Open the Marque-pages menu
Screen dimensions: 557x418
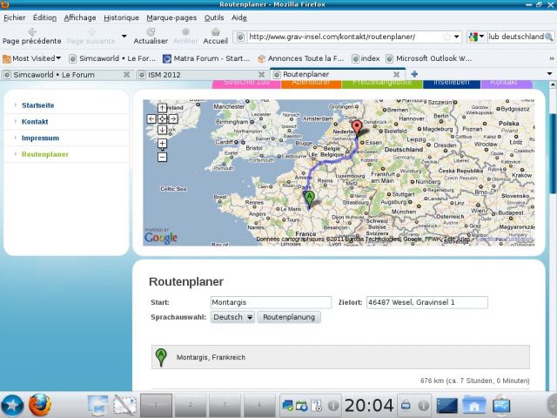(171, 17)
